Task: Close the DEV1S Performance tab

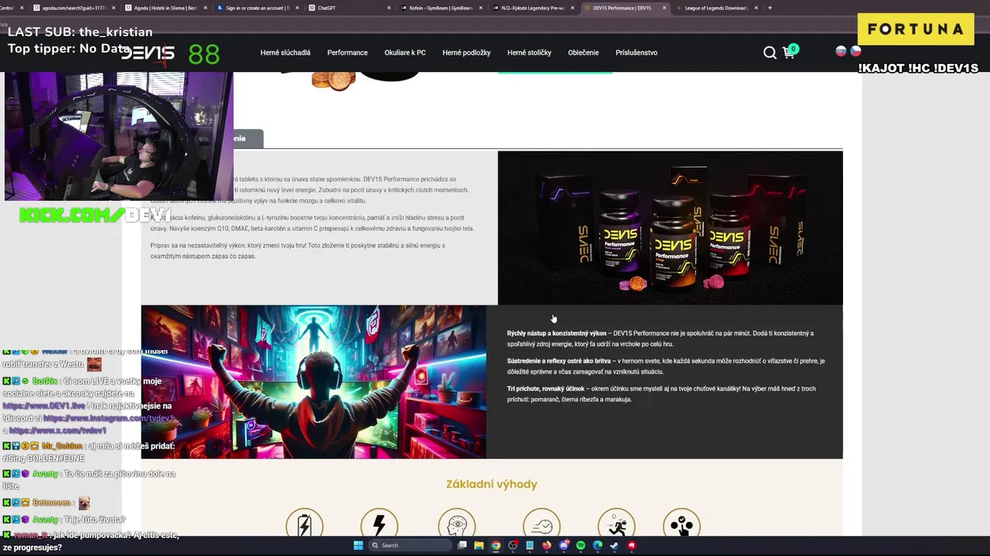Action: pos(664,8)
